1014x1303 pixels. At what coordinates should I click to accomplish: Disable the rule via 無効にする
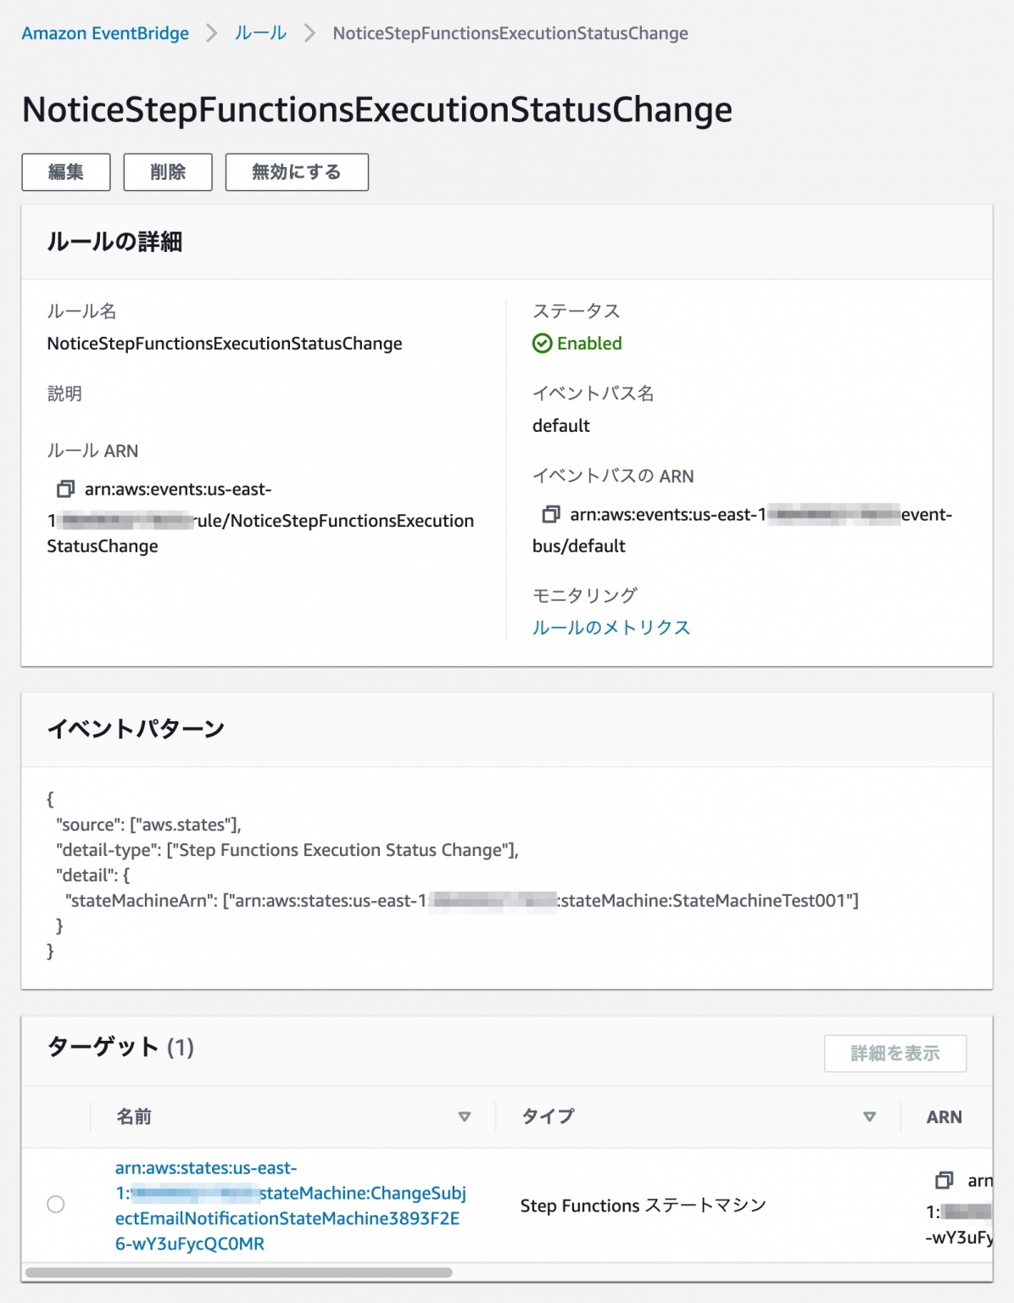(295, 171)
